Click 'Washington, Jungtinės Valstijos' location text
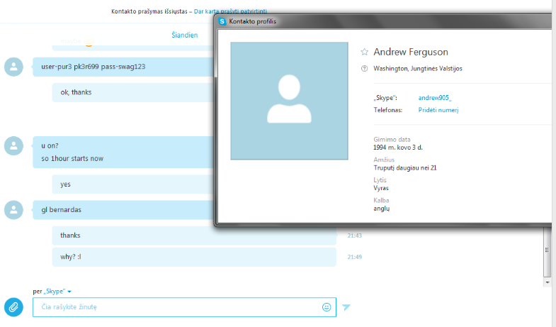The image size is (556, 327). [418, 69]
